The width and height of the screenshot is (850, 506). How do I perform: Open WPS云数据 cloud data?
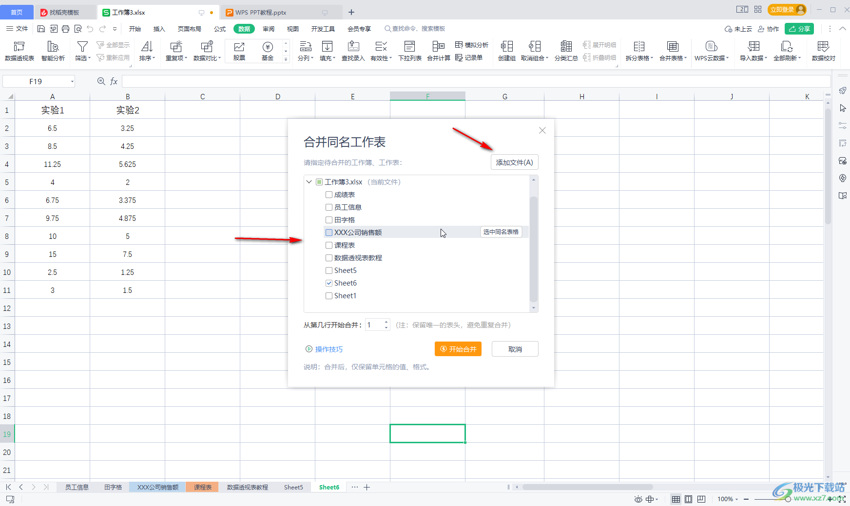coord(712,51)
